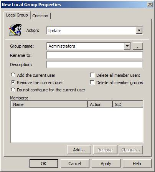
Task: Click the local group user icon
Action: tap(15, 30)
